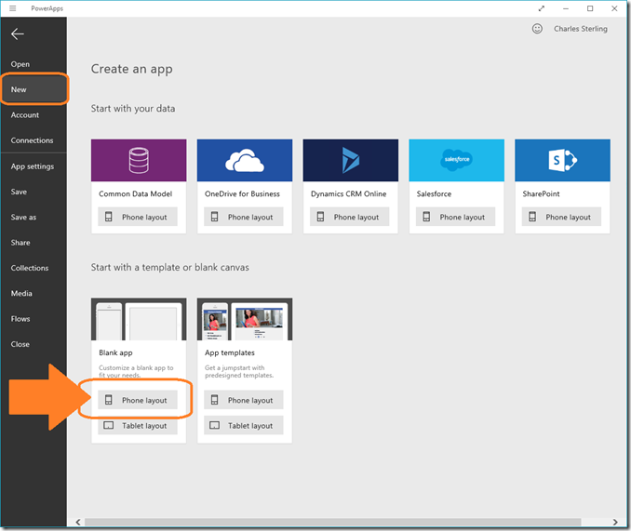Image resolution: width=631 pixels, height=531 pixels.
Task: Toggle the full-screen expand arrows icon
Action: coord(542,8)
